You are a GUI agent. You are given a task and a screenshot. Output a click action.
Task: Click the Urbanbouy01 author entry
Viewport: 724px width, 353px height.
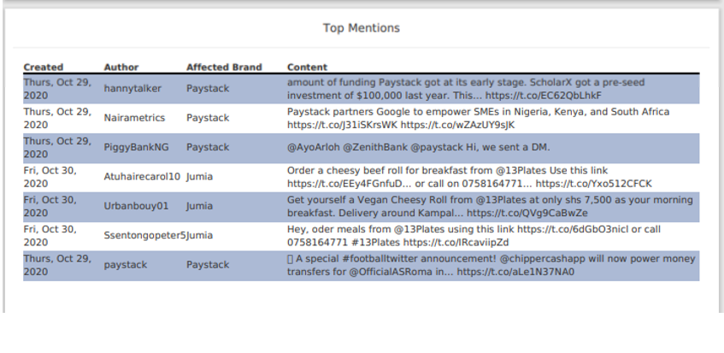pos(136,206)
